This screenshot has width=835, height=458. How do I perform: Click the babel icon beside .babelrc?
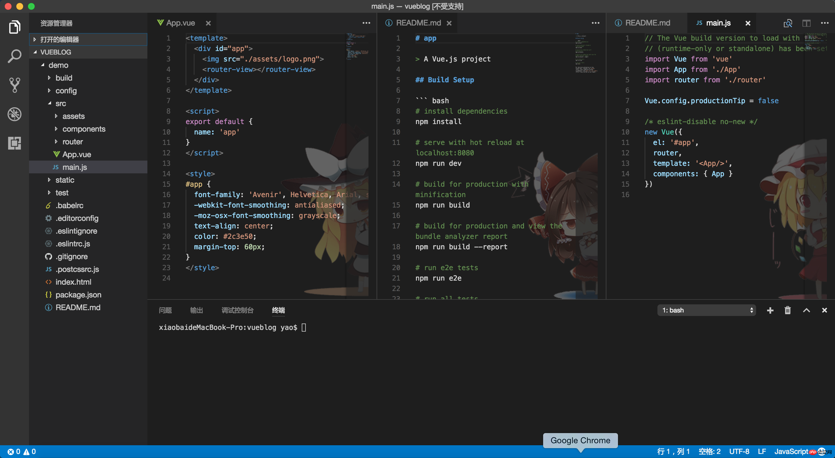coord(49,205)
